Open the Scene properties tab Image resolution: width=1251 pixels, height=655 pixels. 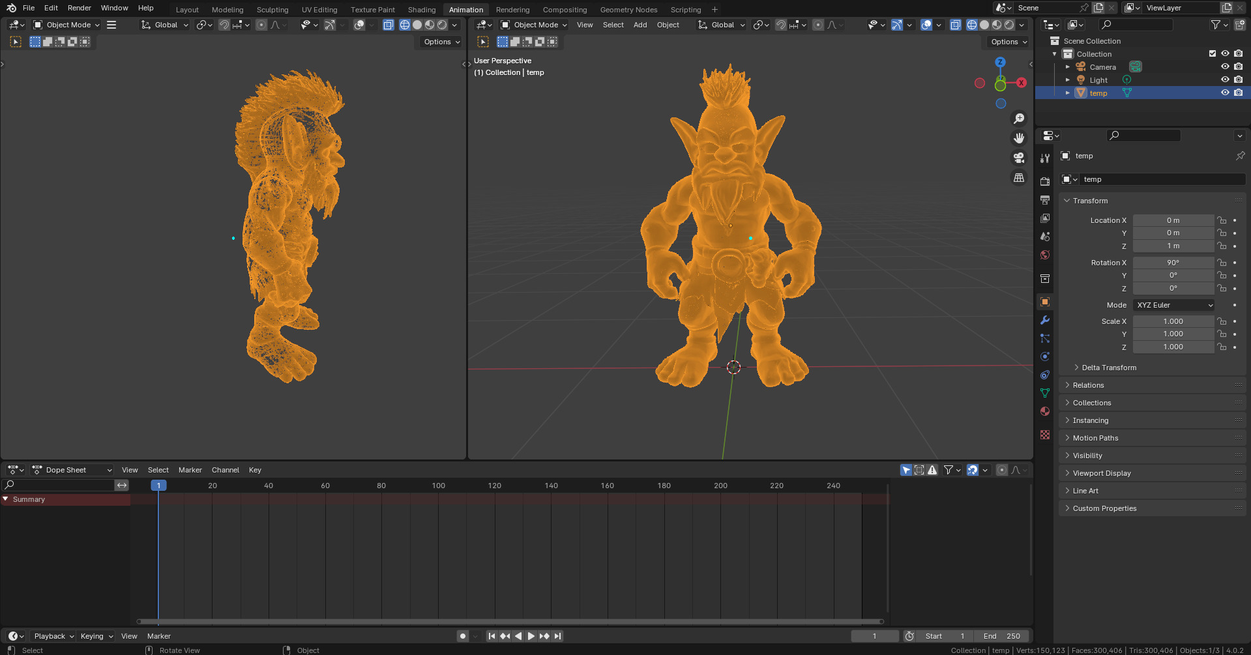tap(1045, 237)
